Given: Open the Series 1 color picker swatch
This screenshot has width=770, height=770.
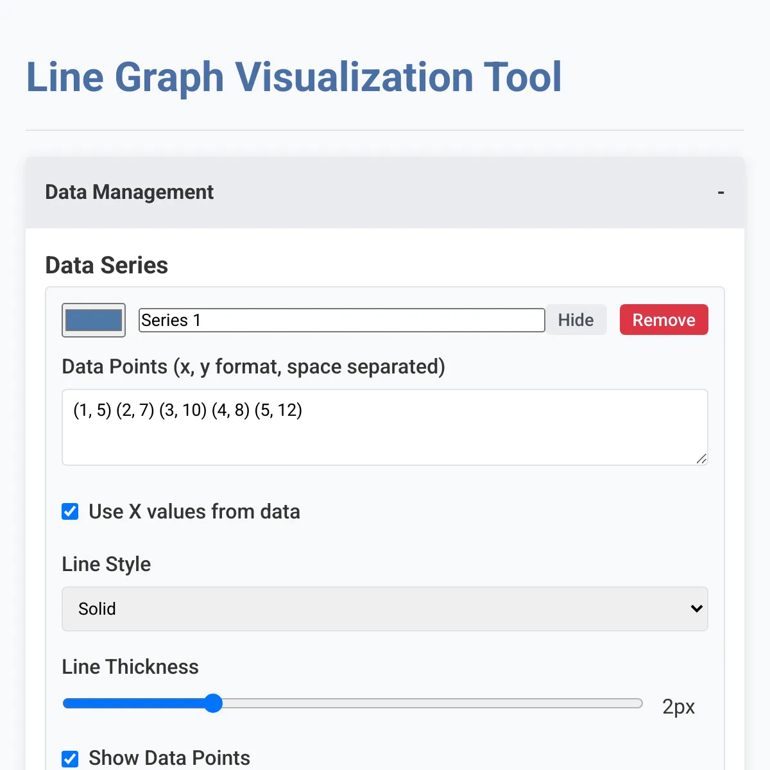Looking at the screenshot, I should coord(94,320).
